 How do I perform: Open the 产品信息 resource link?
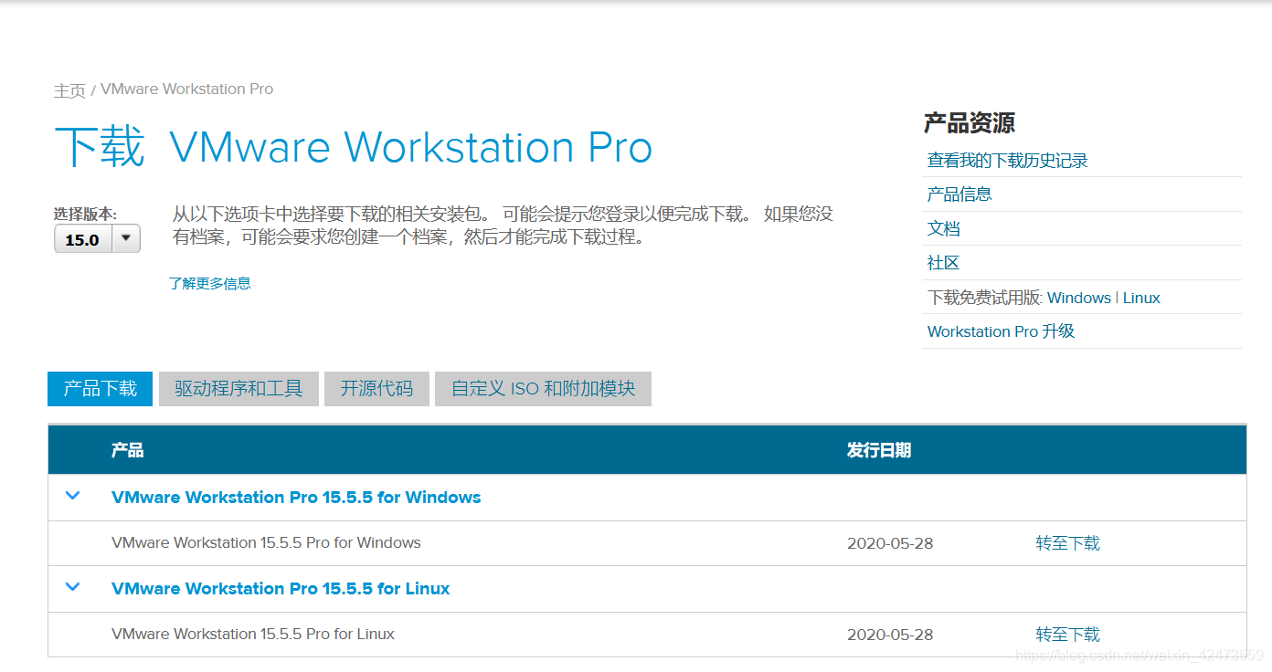tap(959, 194)
